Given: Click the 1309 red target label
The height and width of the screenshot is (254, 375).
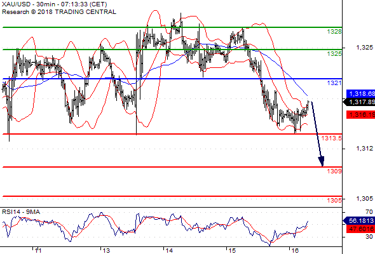Looking at the screenshot, I should (334, 171).
